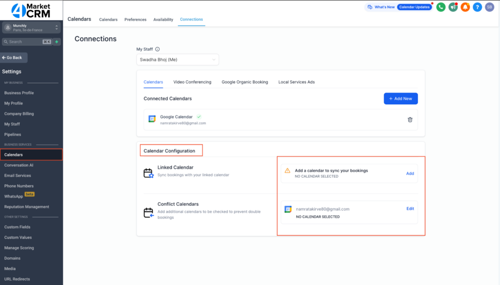Click Edit for Conflict Calendars
This screenshot has height=285, width=500.
410,209
